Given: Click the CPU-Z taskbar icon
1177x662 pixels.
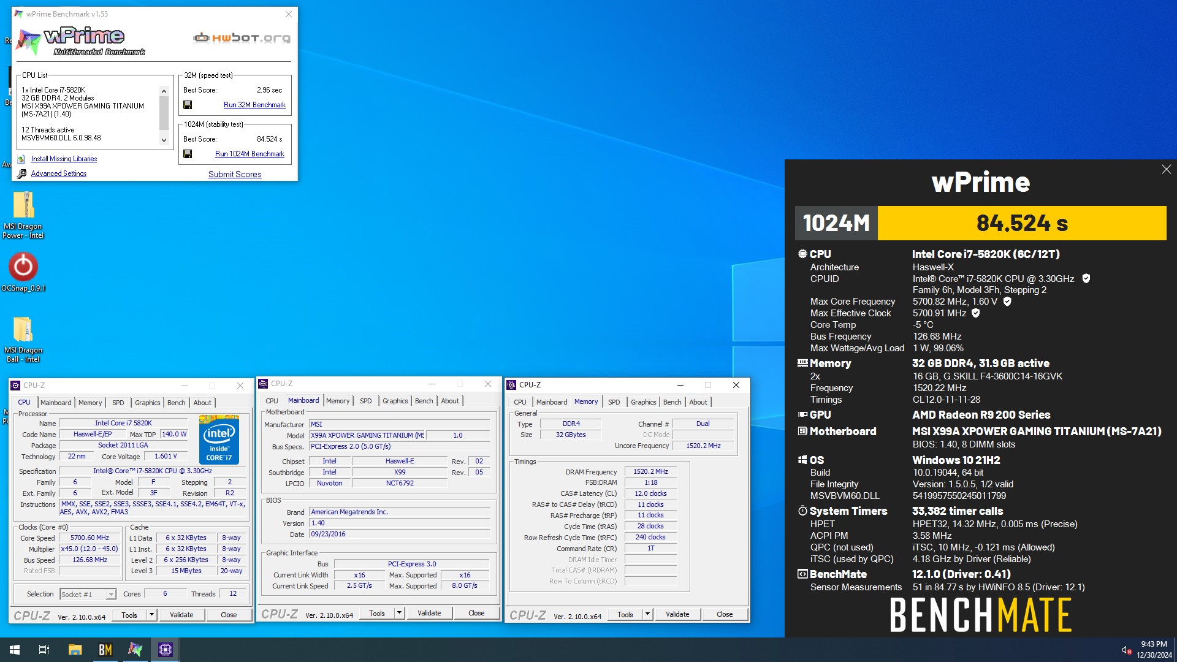Looking at the screenshot, I should pyautogui.click(x=166, y=650).
